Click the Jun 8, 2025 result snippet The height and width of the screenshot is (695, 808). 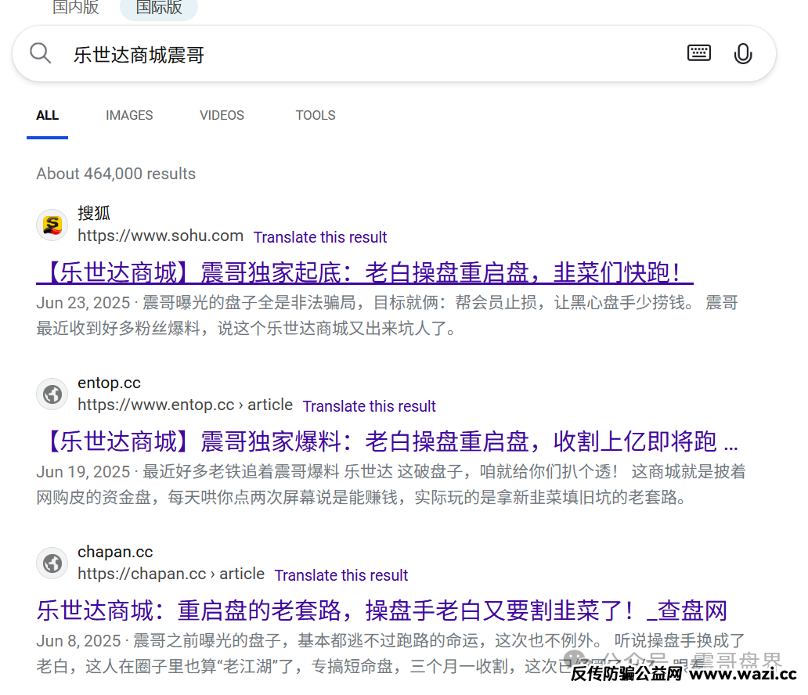pyautogui.click(x=391, y=654)
